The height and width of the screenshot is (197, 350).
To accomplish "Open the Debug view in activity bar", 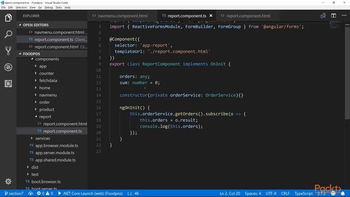I will (x=8, y=67).
